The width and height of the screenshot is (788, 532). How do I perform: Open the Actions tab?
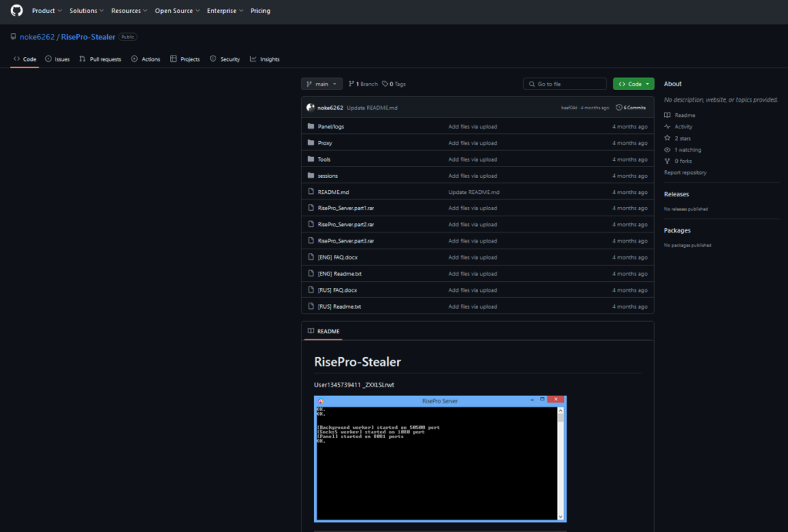(x=145, y=59)
